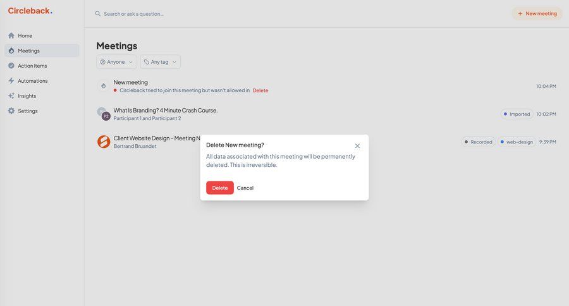
Task: Expand the Any tag filter dropdown
Action: coord(160,62)
